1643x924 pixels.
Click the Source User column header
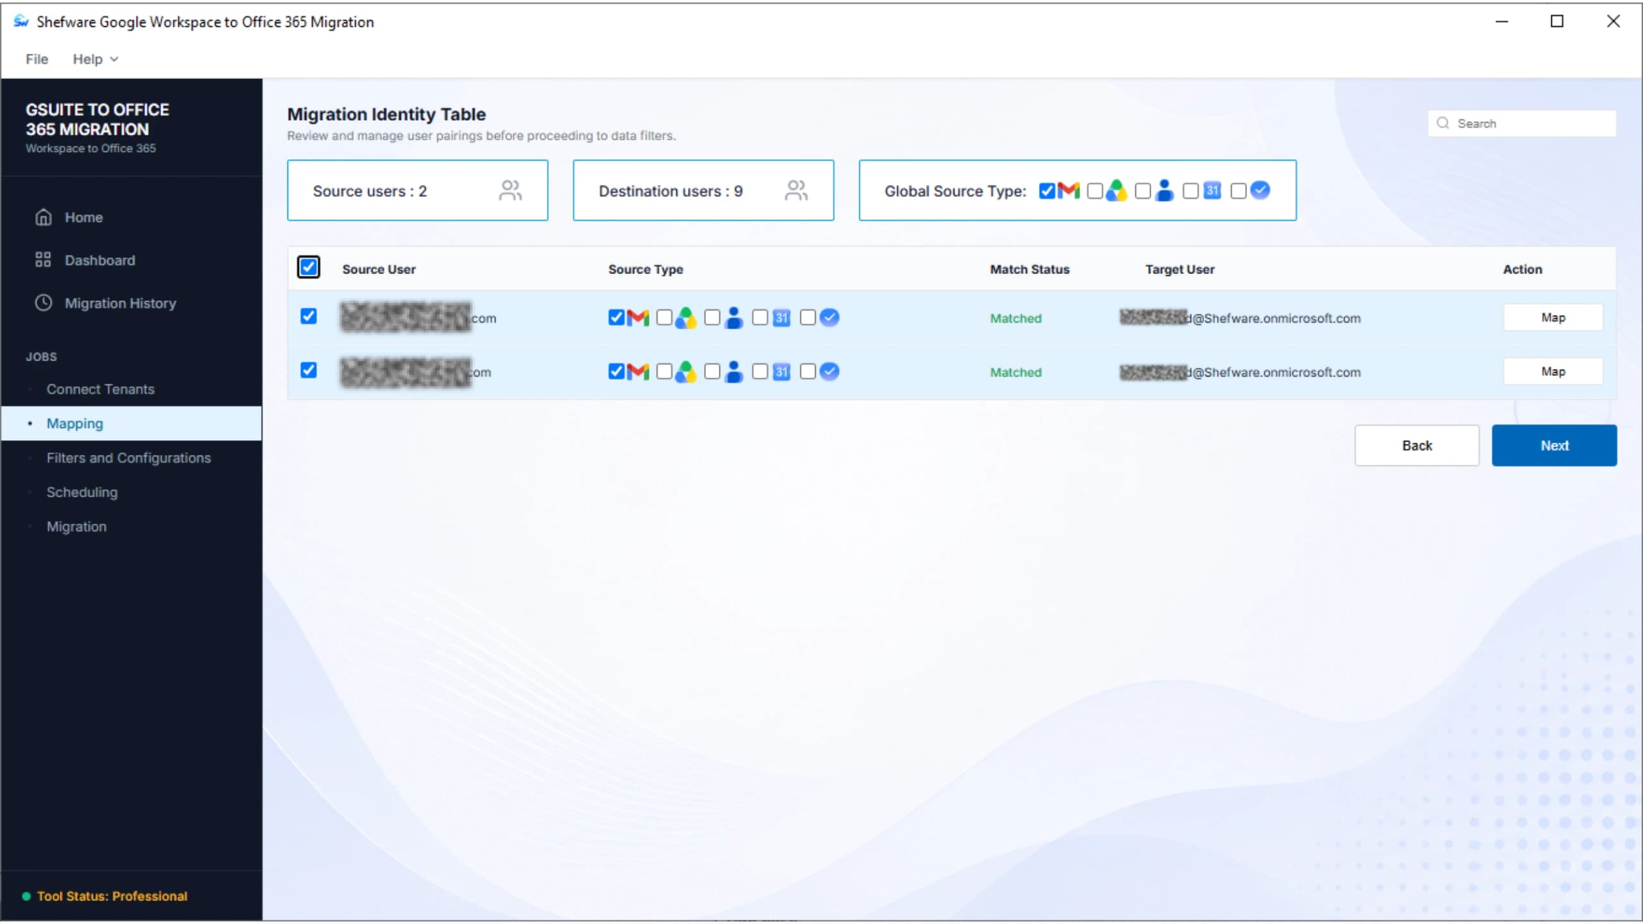(x=379, y=269)
